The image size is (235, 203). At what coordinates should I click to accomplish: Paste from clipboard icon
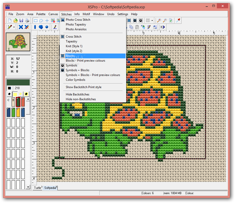137,27
